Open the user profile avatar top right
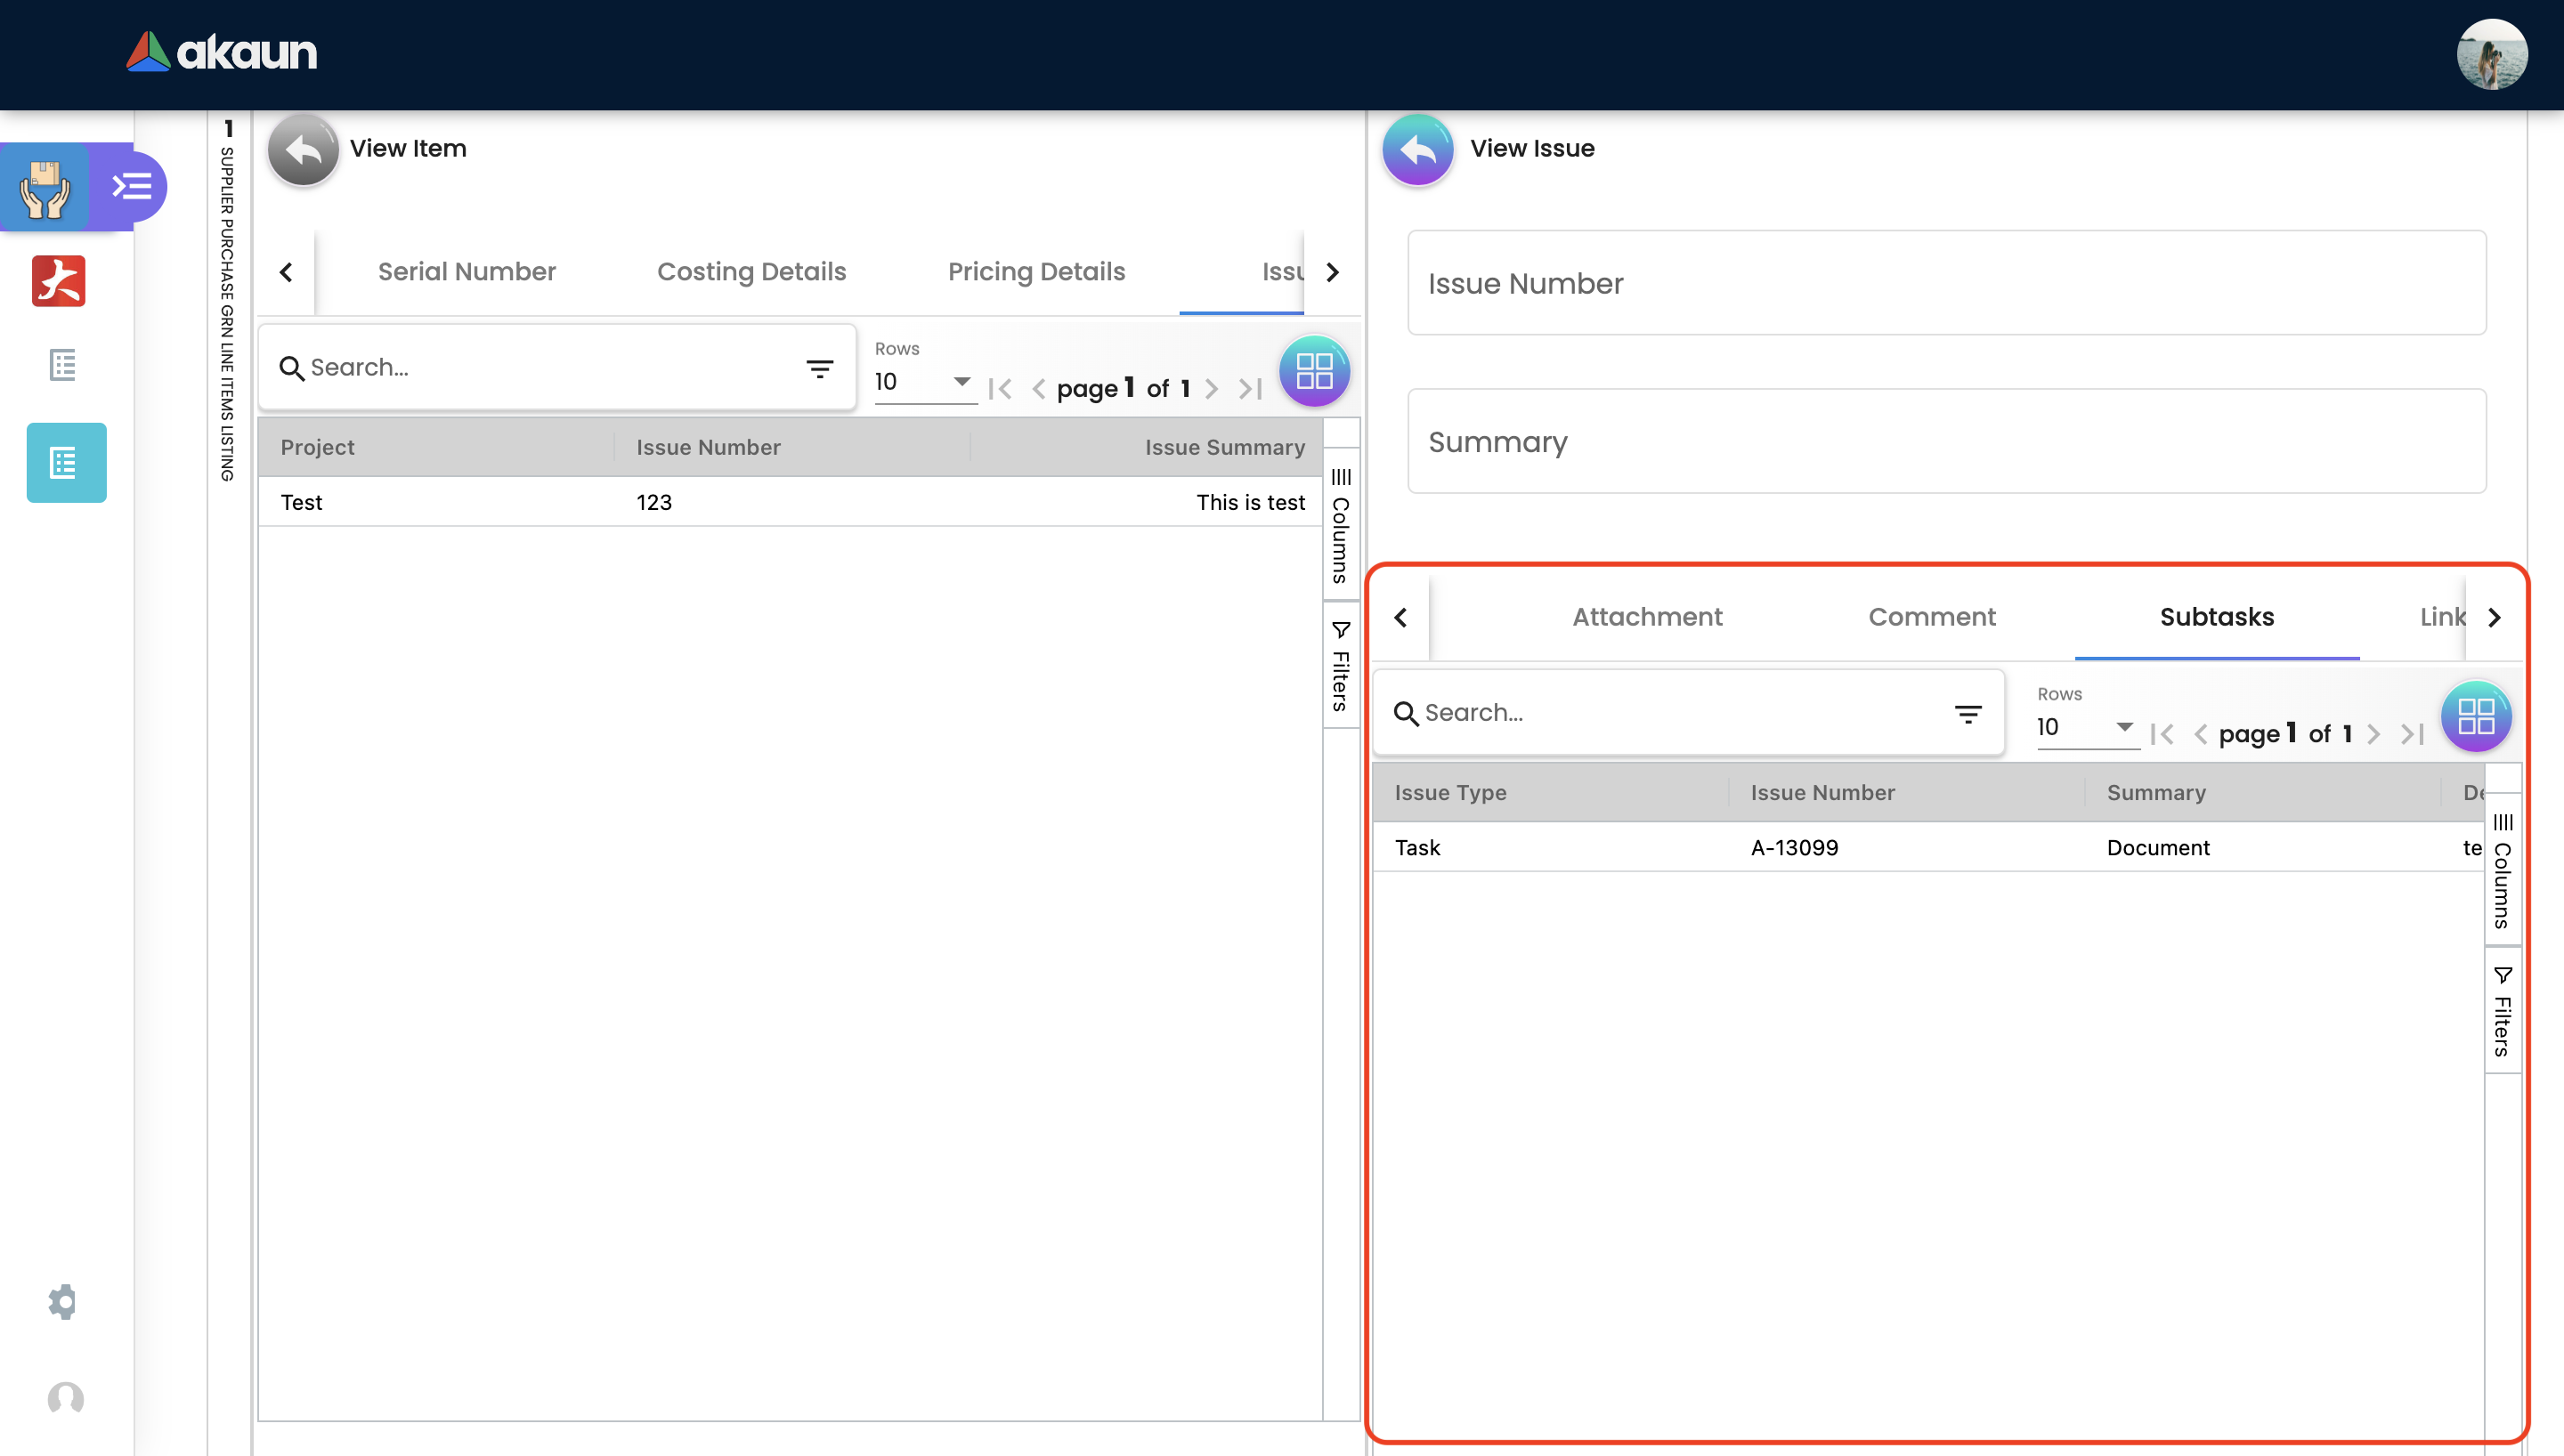This screenshot has height=1456, width=2564. pyautogui.click(x=2491, y=55)
